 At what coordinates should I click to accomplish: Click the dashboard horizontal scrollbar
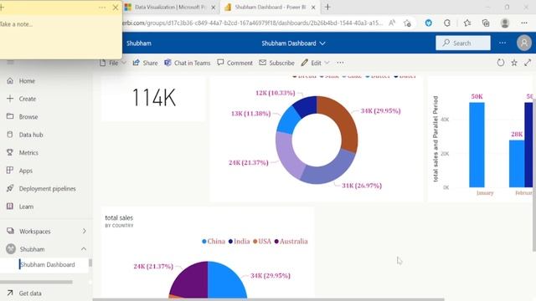268,299
